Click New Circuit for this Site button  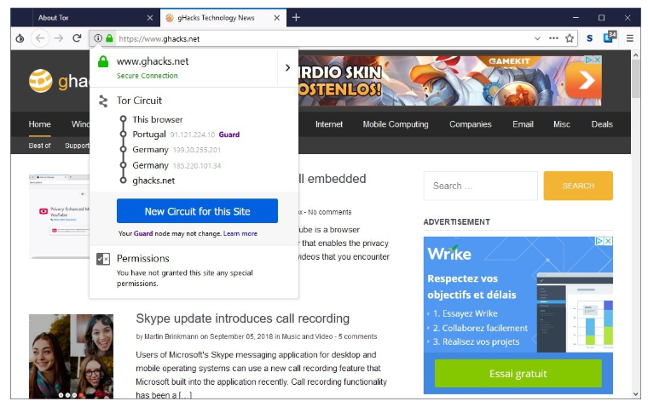[x=197, y=211]
